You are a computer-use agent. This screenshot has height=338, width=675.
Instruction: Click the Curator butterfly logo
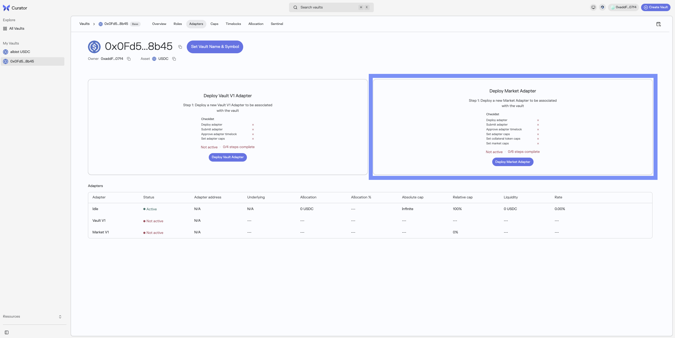6,8
